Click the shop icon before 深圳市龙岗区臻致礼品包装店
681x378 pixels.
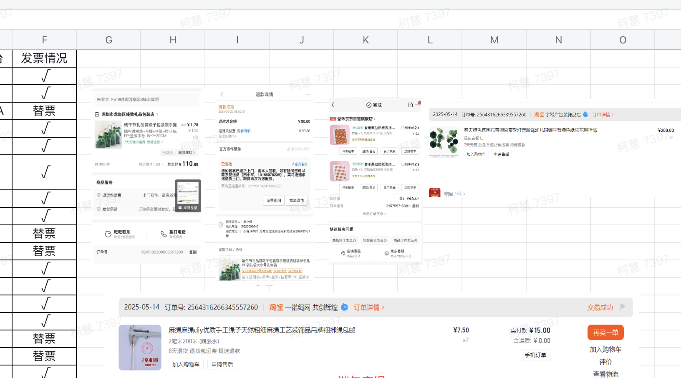click(97, 114)
